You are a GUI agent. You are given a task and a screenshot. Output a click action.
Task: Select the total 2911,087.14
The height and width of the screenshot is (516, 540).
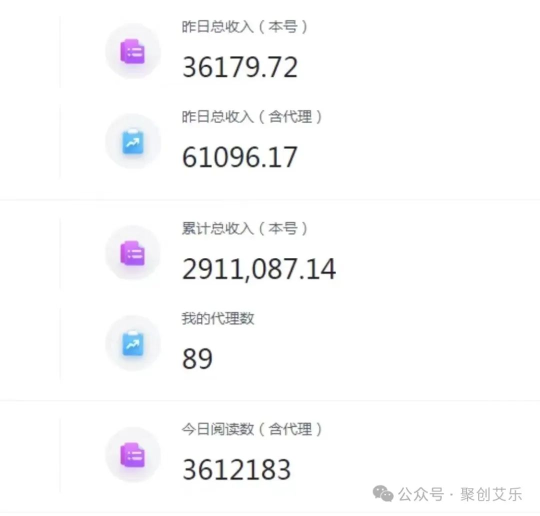(259, 268)
